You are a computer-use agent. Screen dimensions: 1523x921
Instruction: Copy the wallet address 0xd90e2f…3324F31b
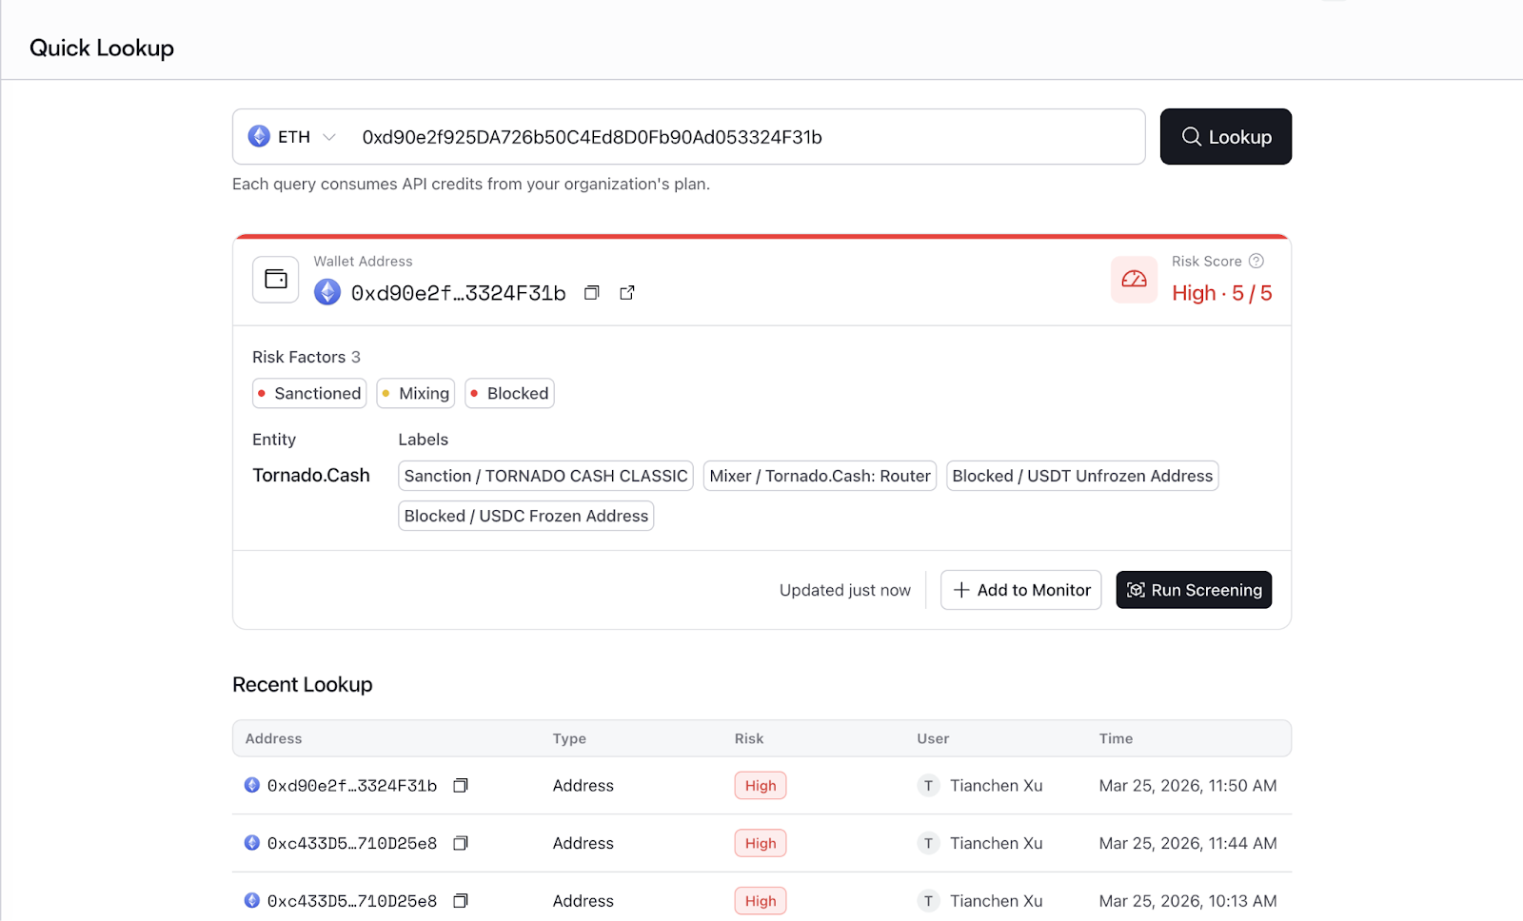[x=591, y=293]
